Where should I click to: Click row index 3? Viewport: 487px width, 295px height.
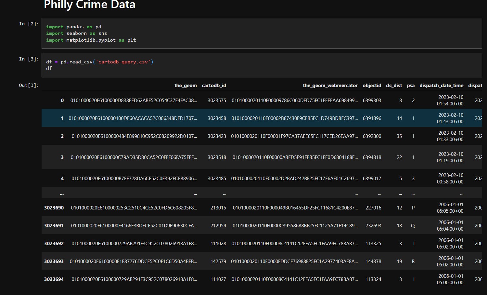(62, 157)
